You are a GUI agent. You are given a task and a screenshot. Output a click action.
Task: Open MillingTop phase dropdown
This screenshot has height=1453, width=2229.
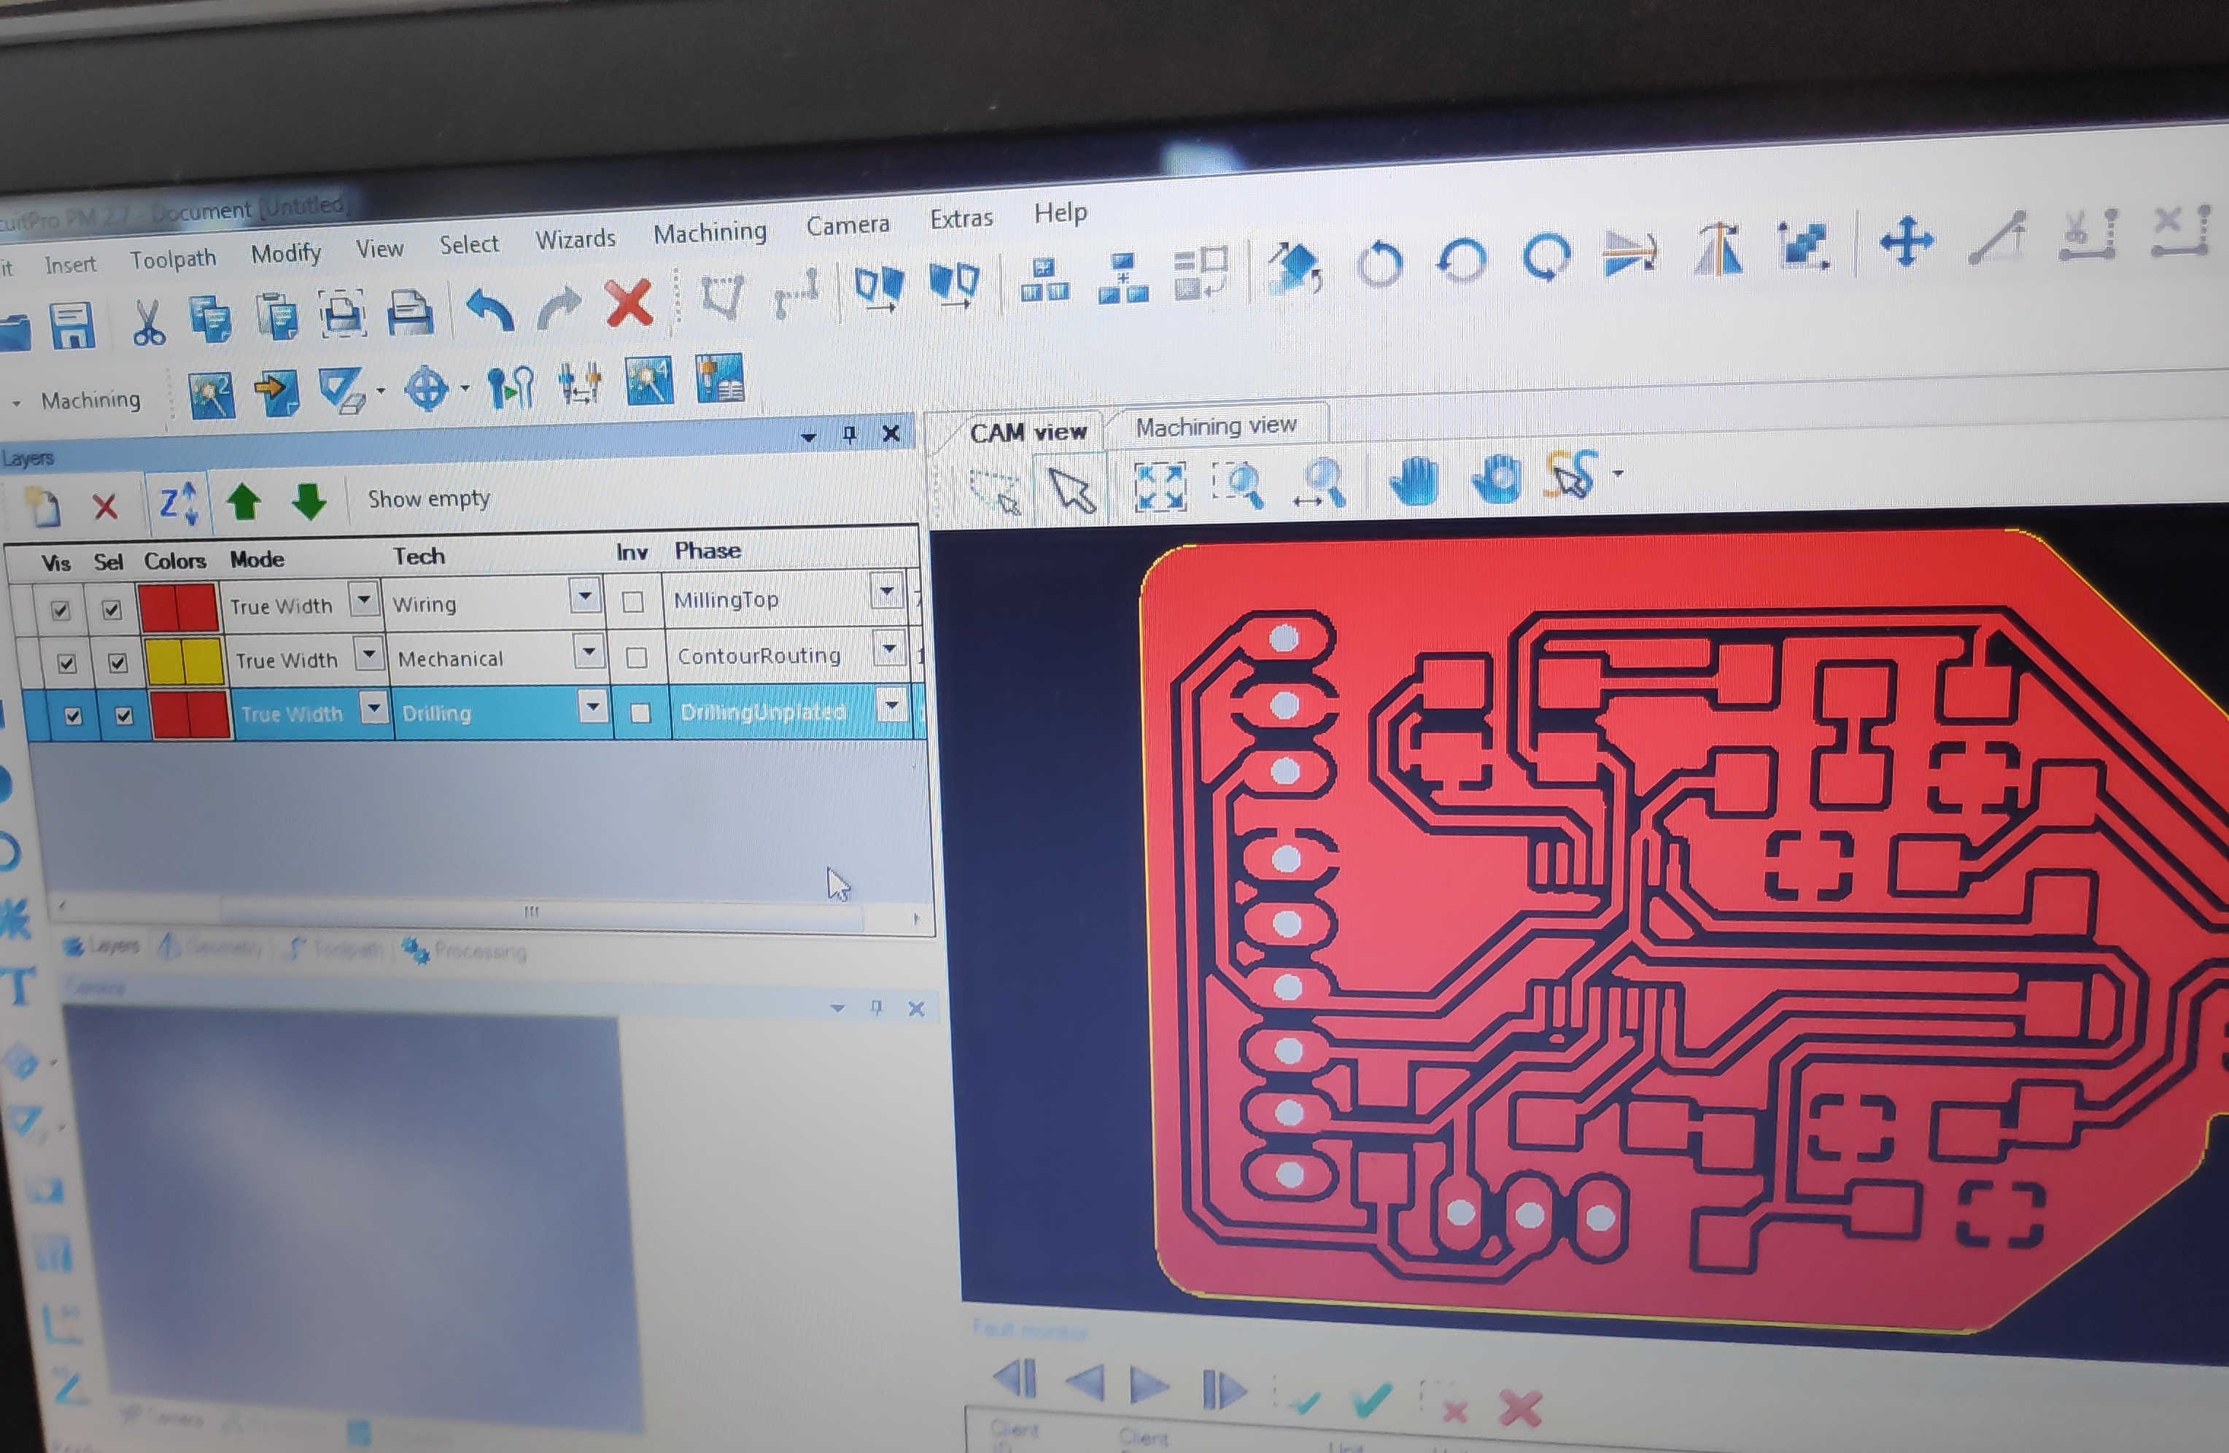tap(886, 592)
